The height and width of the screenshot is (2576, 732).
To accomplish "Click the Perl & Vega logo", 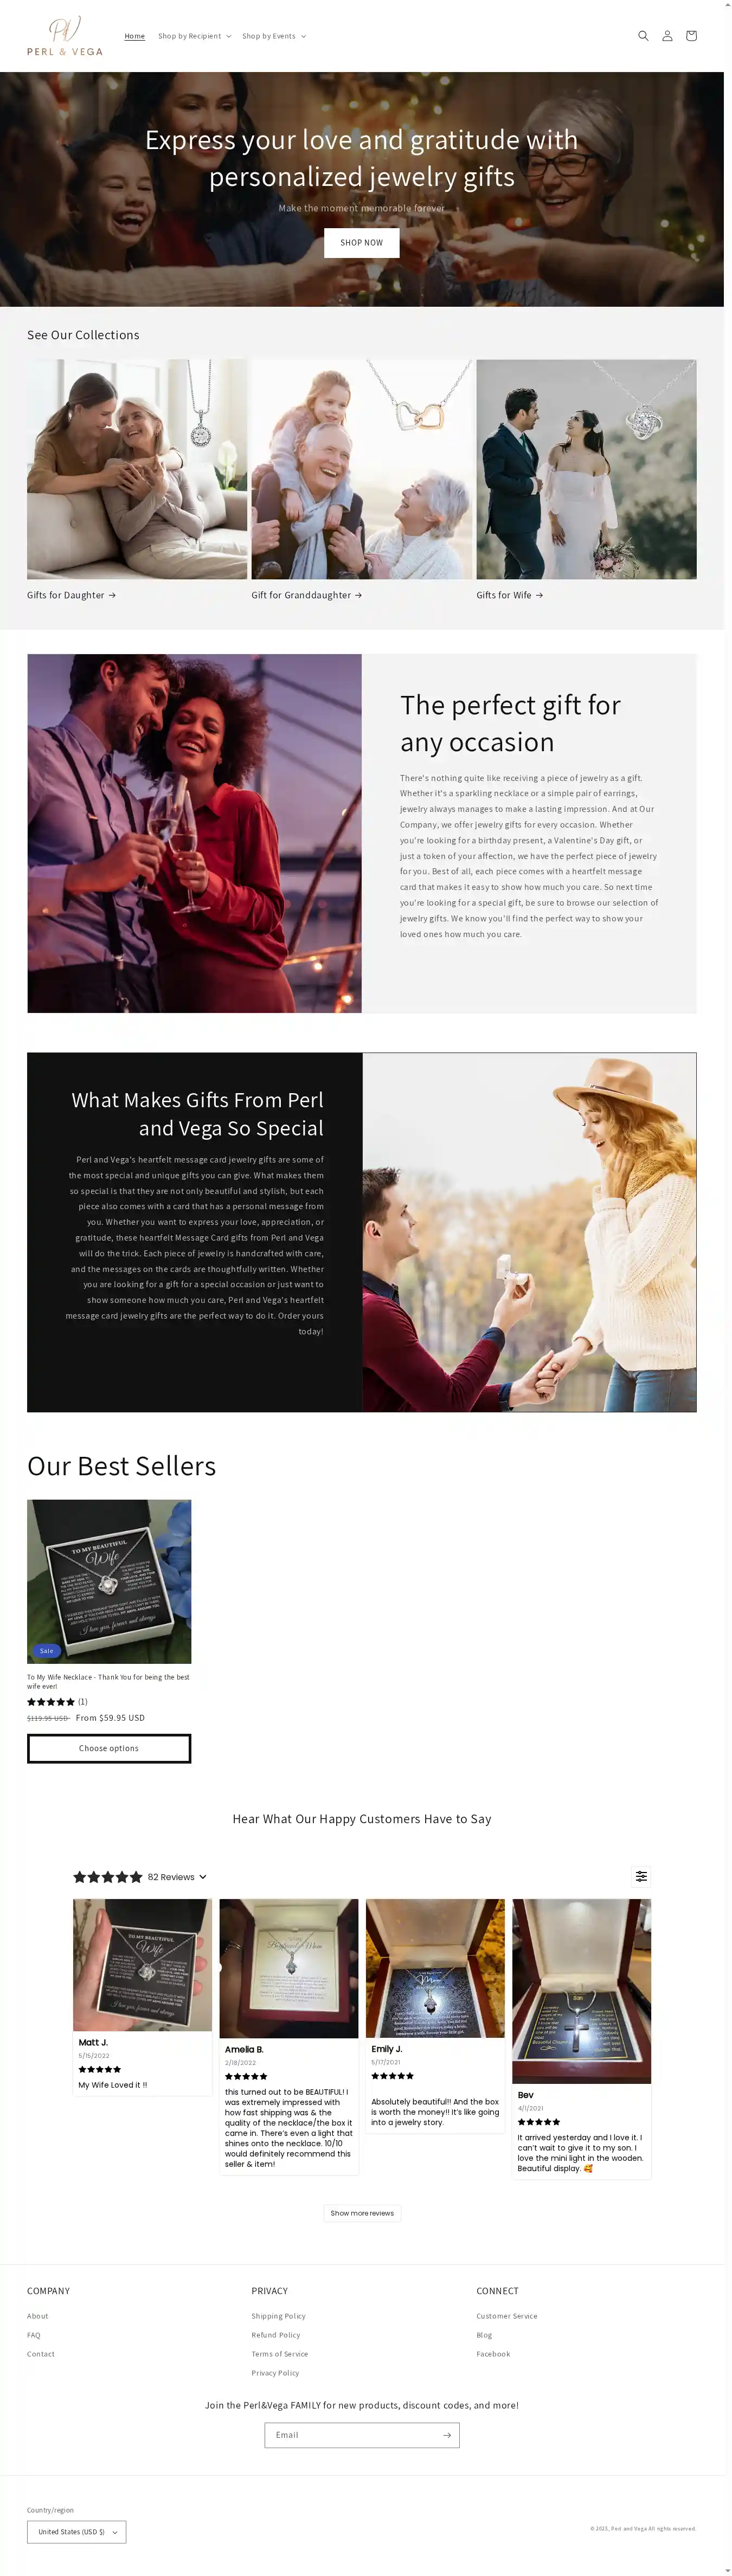I will [65, 36].
